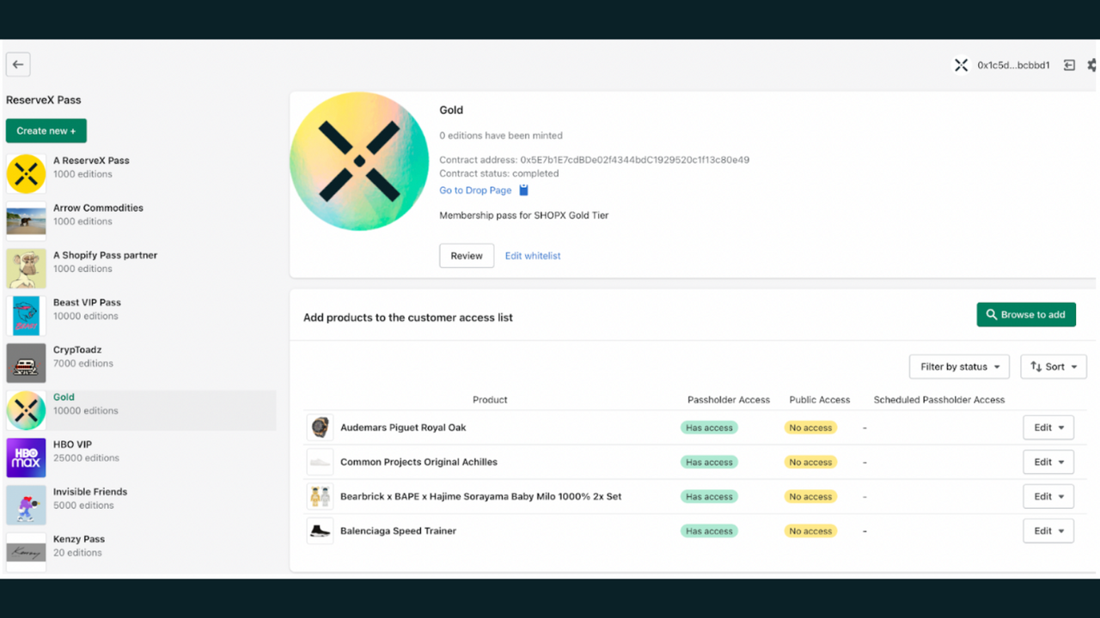Click the Beast VIP Pass thumbnail icon
Image resolution: width=1100 pixels, height=618 pixels.
click(x=26, y=315)
